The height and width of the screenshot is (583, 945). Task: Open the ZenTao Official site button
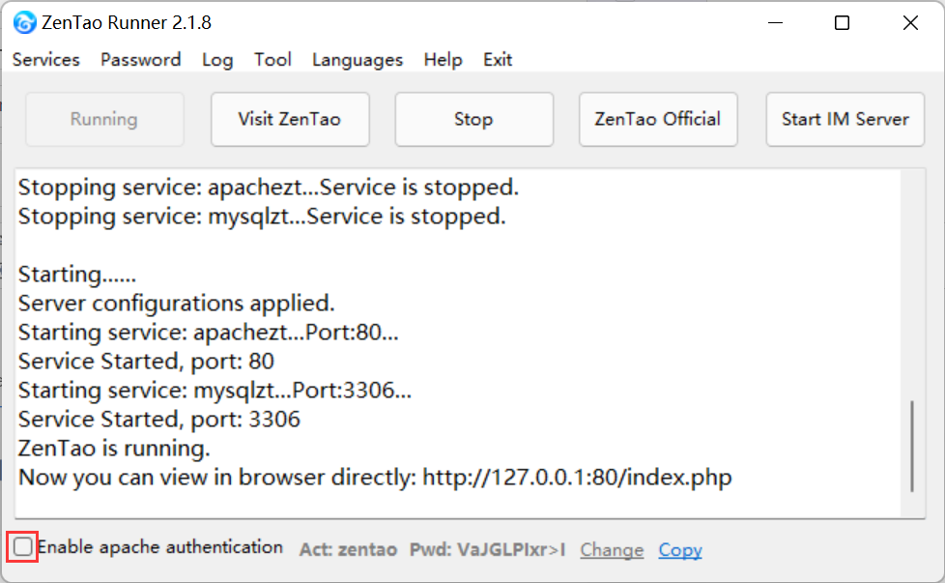[658, 119]
